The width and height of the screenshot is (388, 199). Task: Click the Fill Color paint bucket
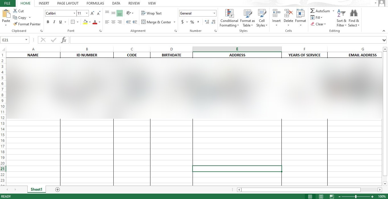tap(85, 22)
